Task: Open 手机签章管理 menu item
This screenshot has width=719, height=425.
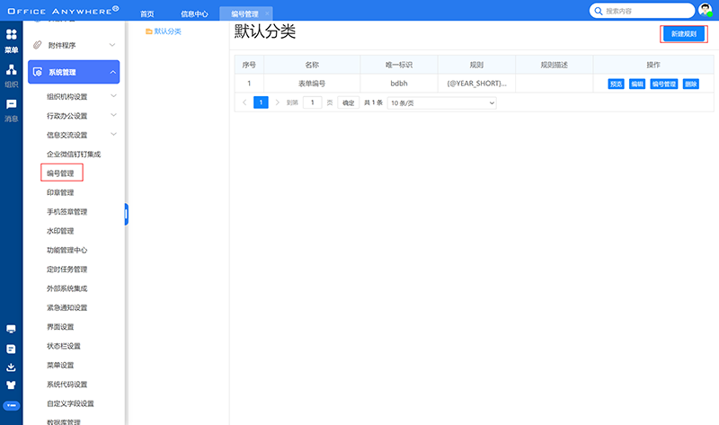Action: [67, 212]
